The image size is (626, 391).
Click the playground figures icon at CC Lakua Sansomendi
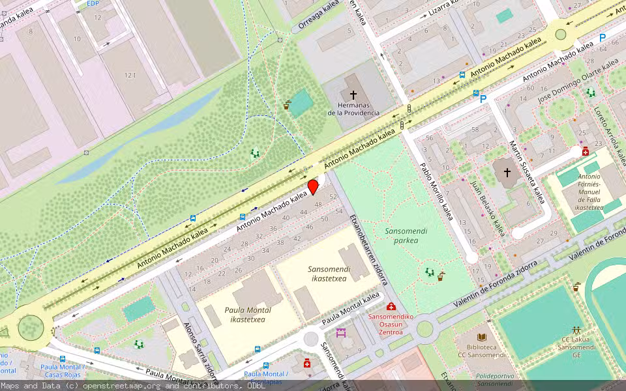click(576, 328)
